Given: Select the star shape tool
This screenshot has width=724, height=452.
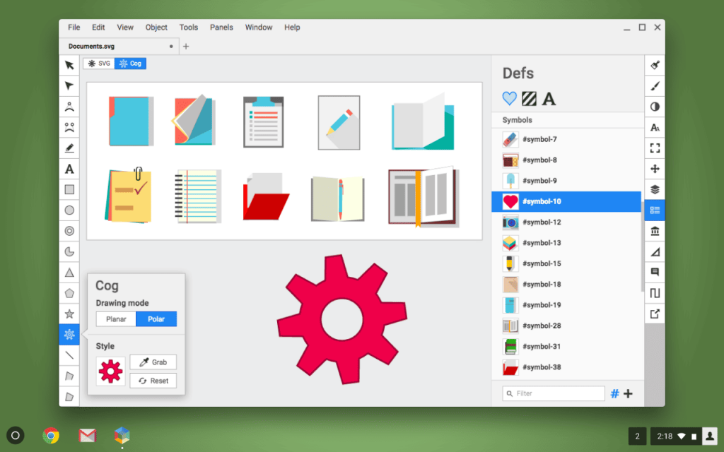Looking at the screenshot, I should pyautogui.click(x=69, y=313).
